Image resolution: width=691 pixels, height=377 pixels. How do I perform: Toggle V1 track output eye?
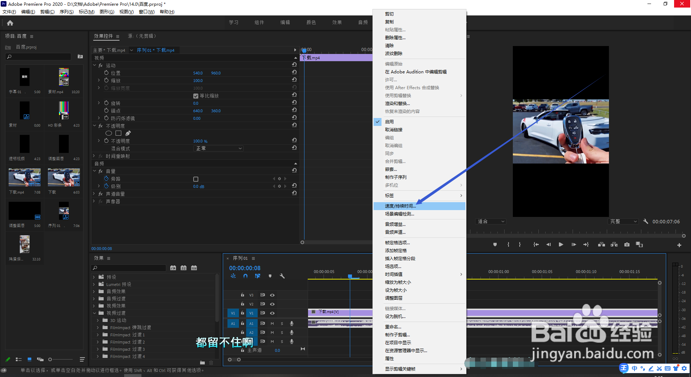click(x=272, y=313)
